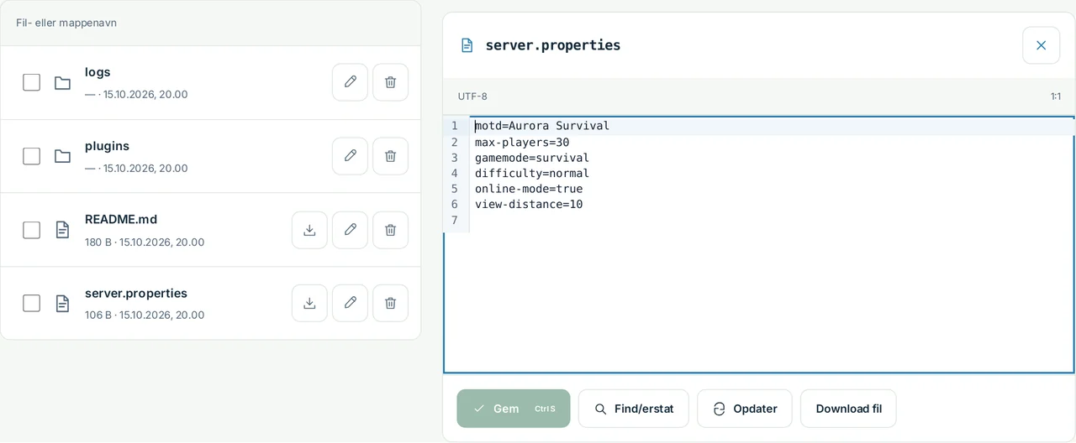This screenshot has width=1076, height=443.
Task: Click the README.md file icon
Action: 62,230
